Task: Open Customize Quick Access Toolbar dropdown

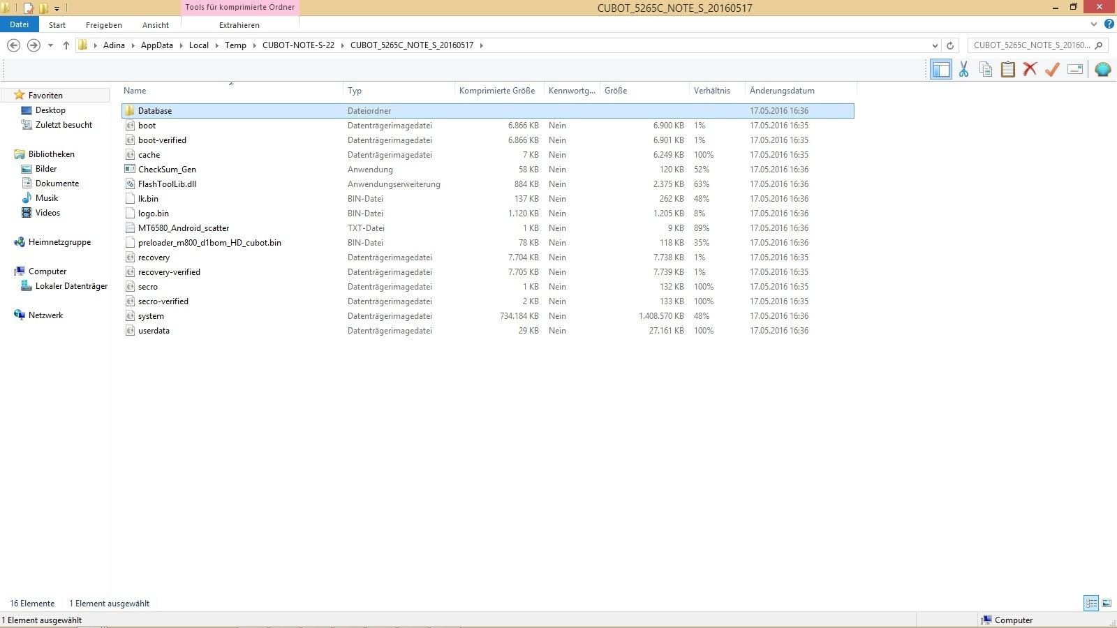Action: coord(57,8)
